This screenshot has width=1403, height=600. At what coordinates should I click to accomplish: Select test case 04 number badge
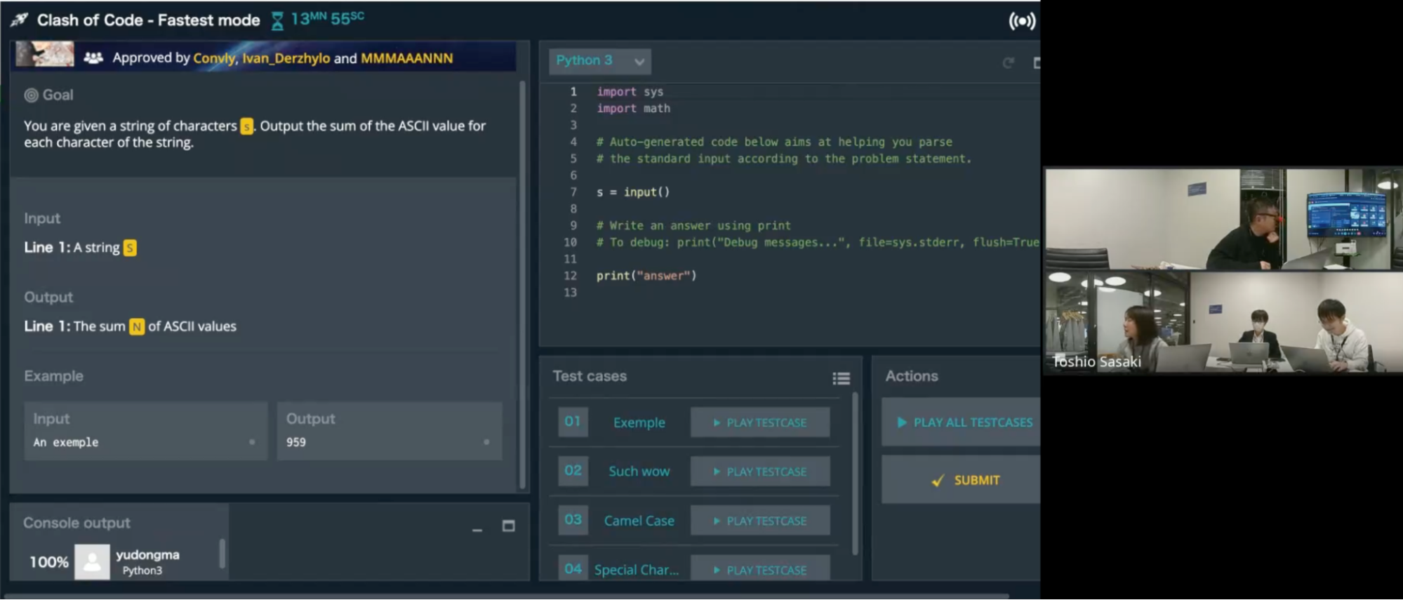click(573, 568)
